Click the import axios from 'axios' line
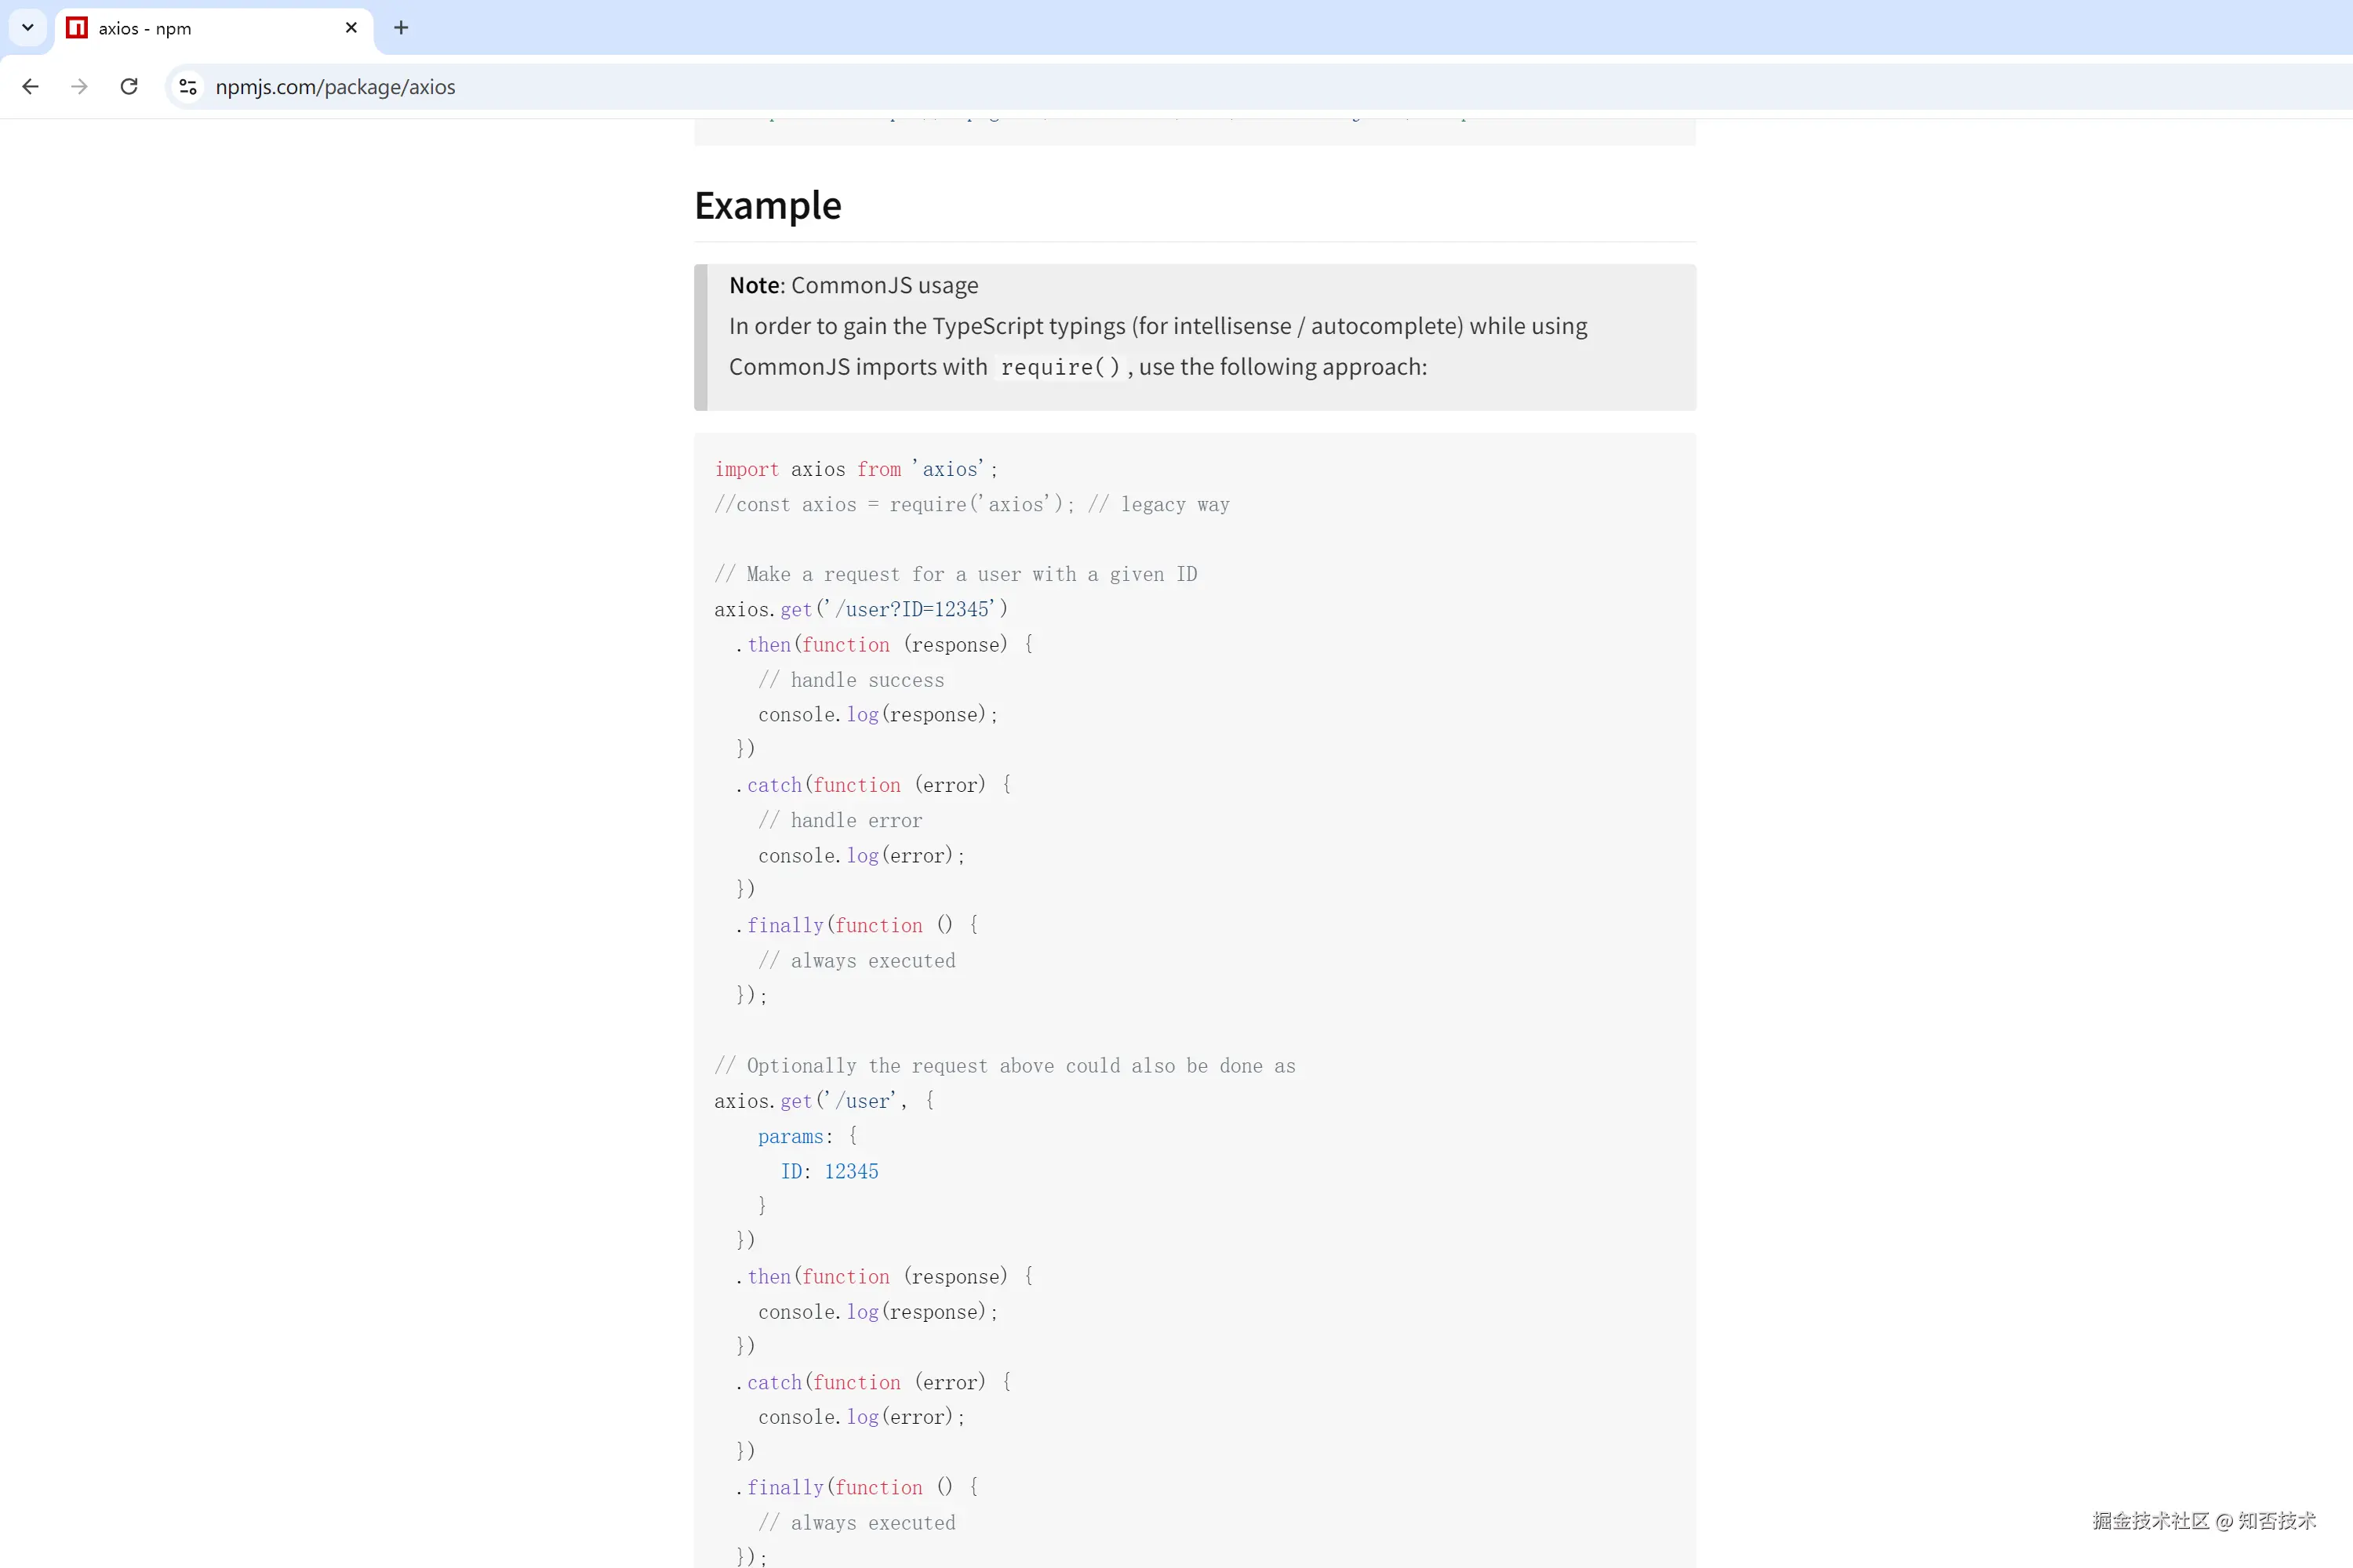Viewport: 2353px width, 1568px height. (856, 470)
